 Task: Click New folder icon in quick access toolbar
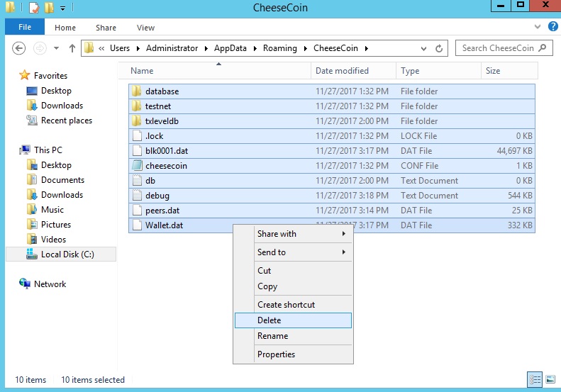click(x=49, y=8)
